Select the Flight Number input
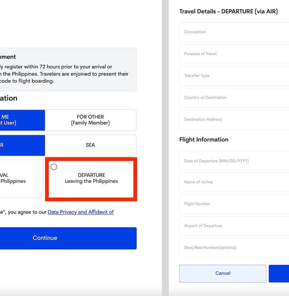Screen dimensions: 289x296 pyautogui.click(x=234, y=204)
